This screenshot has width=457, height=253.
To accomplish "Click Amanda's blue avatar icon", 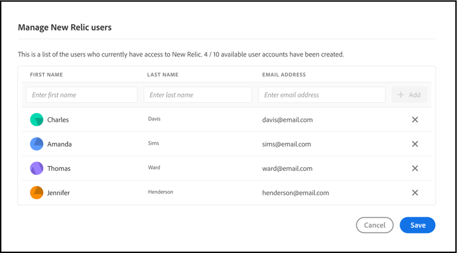I will pos(37,144).
